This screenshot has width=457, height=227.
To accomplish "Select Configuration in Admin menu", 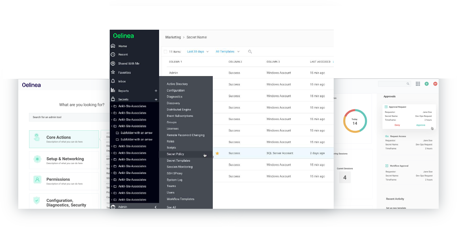I will pyautogui.click(x=176, y=90).
